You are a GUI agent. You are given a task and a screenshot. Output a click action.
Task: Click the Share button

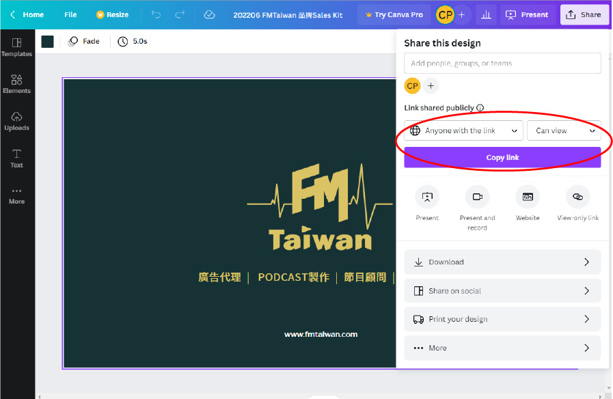[x=584, y=15]
